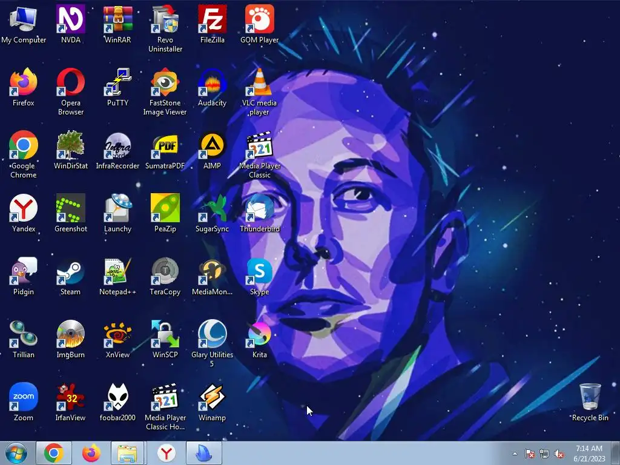Click the Firefox desktop shortcut
The width and height of the screenshot is (620, 465).
[24, 87]
